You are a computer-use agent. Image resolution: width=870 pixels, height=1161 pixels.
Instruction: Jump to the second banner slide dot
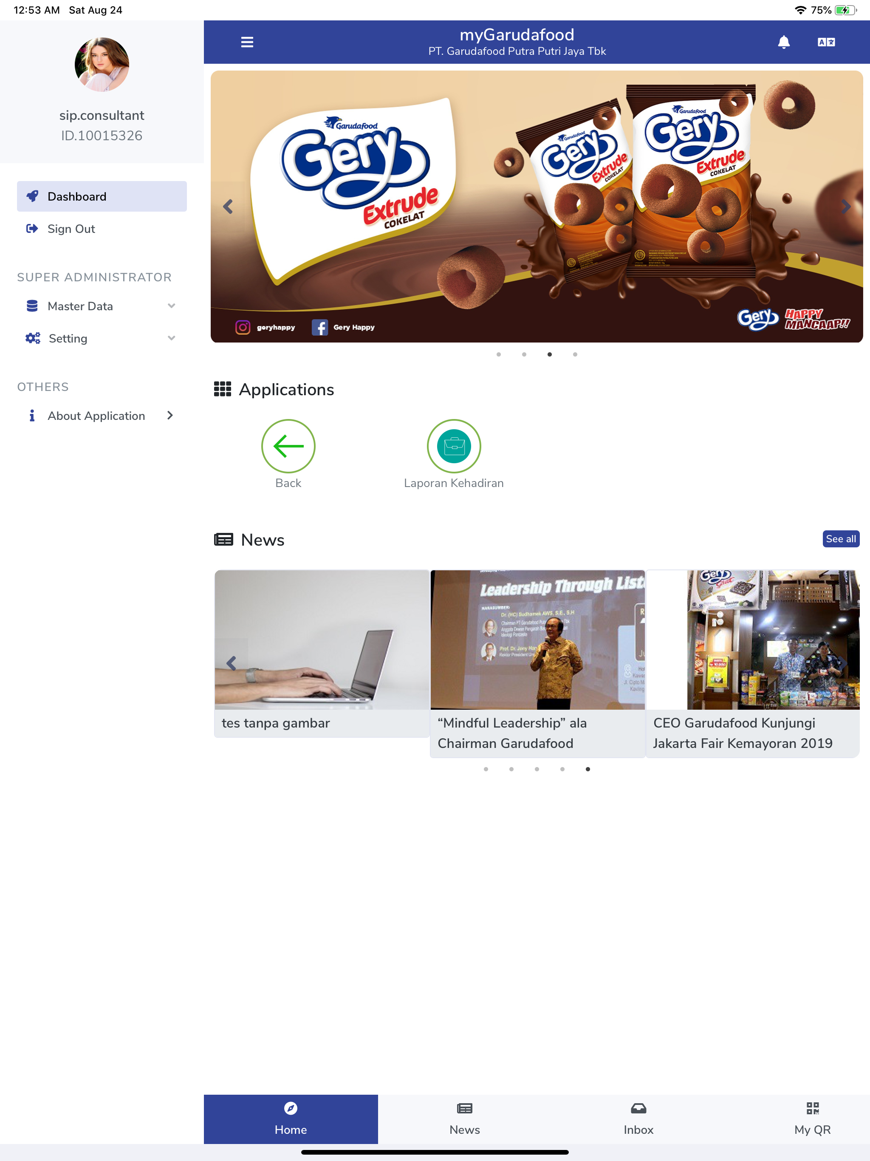(524, 354)
